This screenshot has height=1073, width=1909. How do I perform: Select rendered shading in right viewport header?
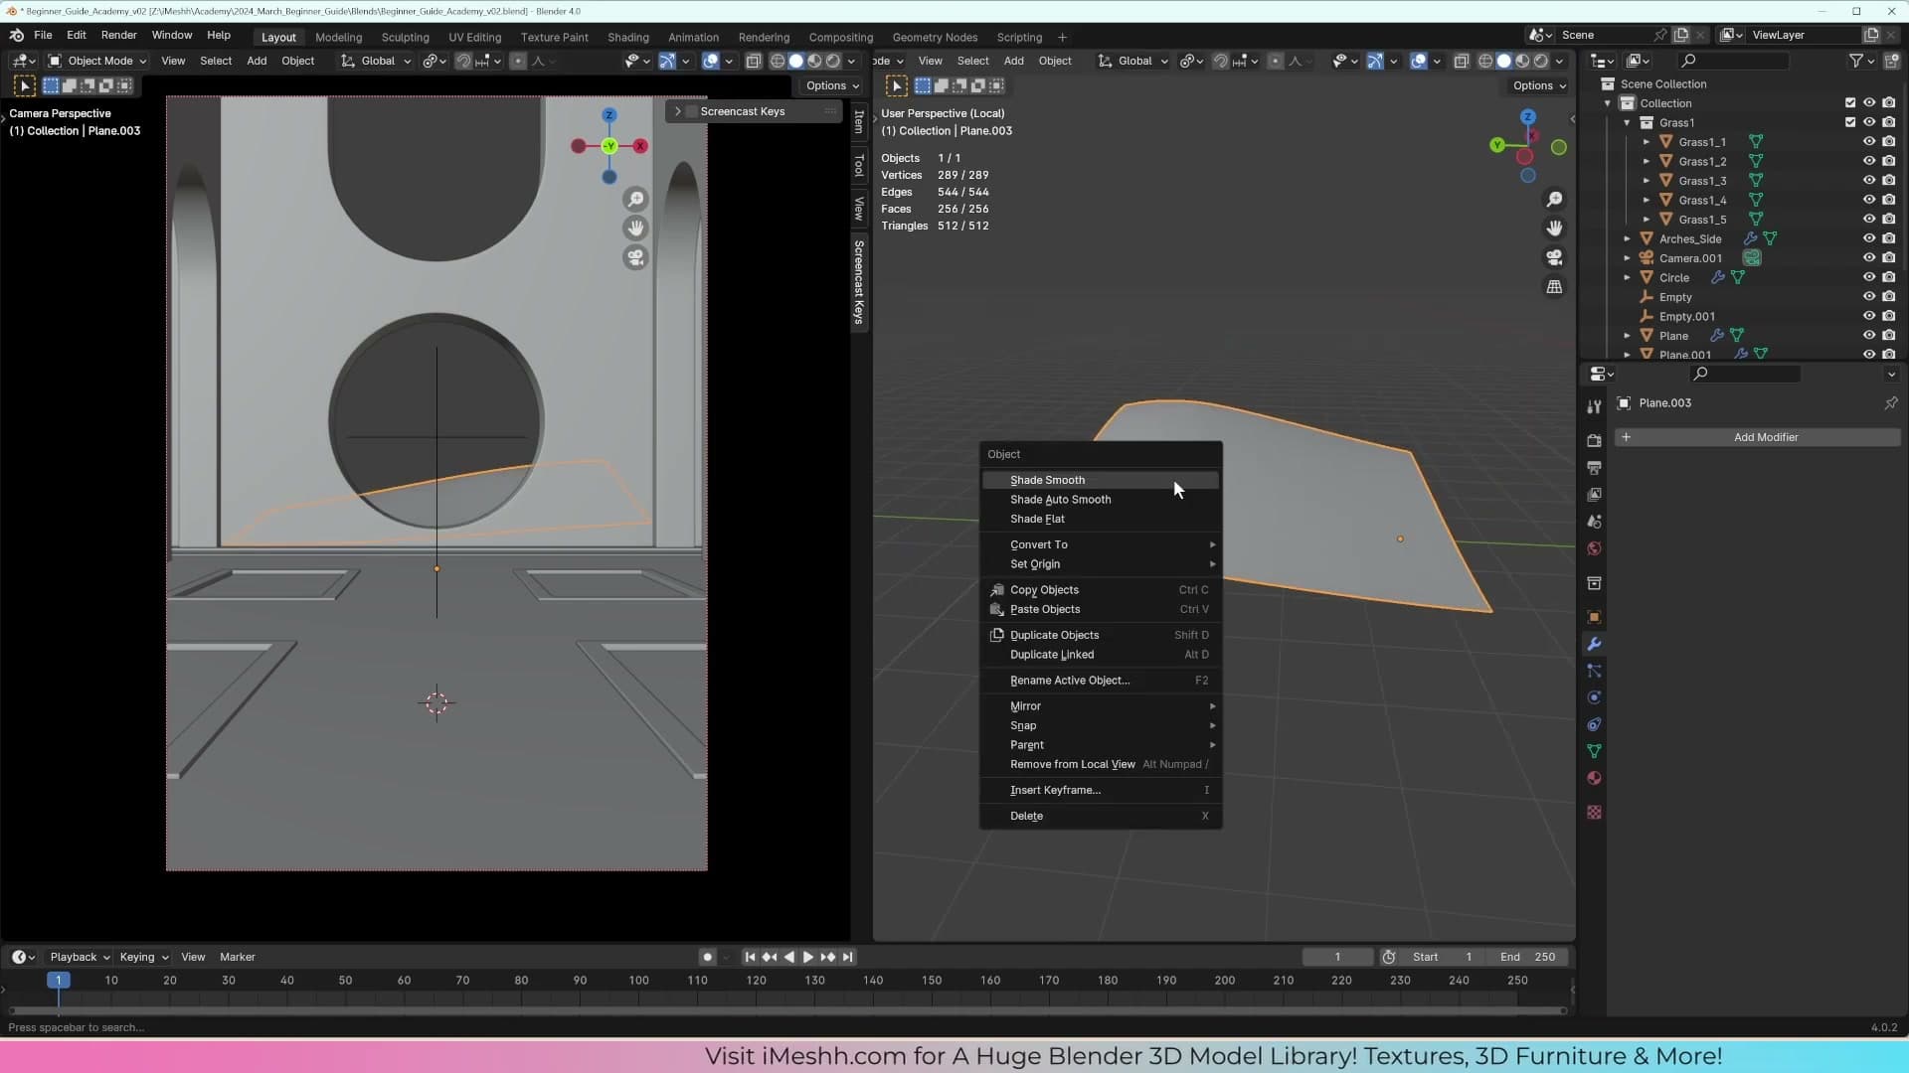[x=1540, y=61]
